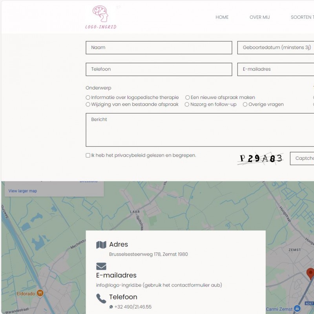Click the red location pin on the map
Viewport: 314px width, 314px height.
(x=310, y=274)
